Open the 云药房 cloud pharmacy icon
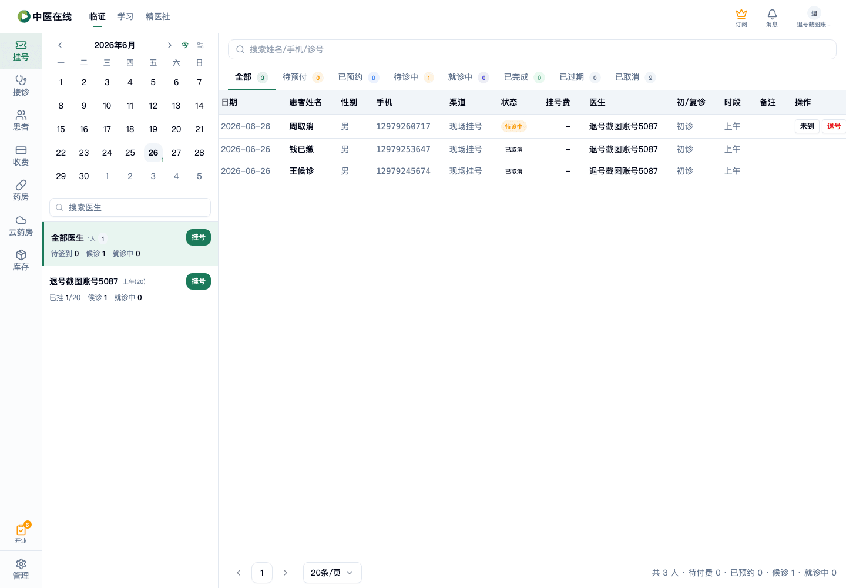 (21, 226)
